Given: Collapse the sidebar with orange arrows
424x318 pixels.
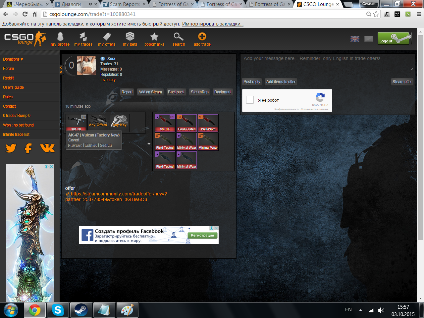Looking at the screenshot, I should (x=61, y=70).
